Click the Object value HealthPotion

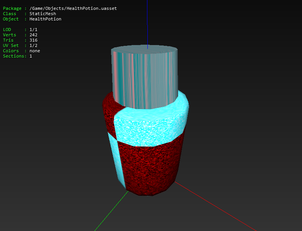(45, 19)
